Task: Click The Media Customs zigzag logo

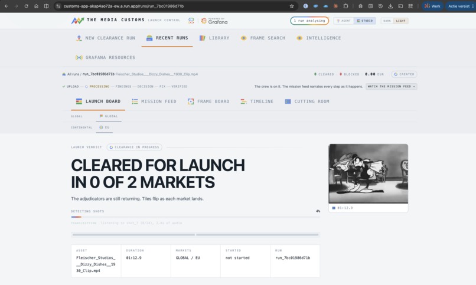Action: [x=77, y=21]
